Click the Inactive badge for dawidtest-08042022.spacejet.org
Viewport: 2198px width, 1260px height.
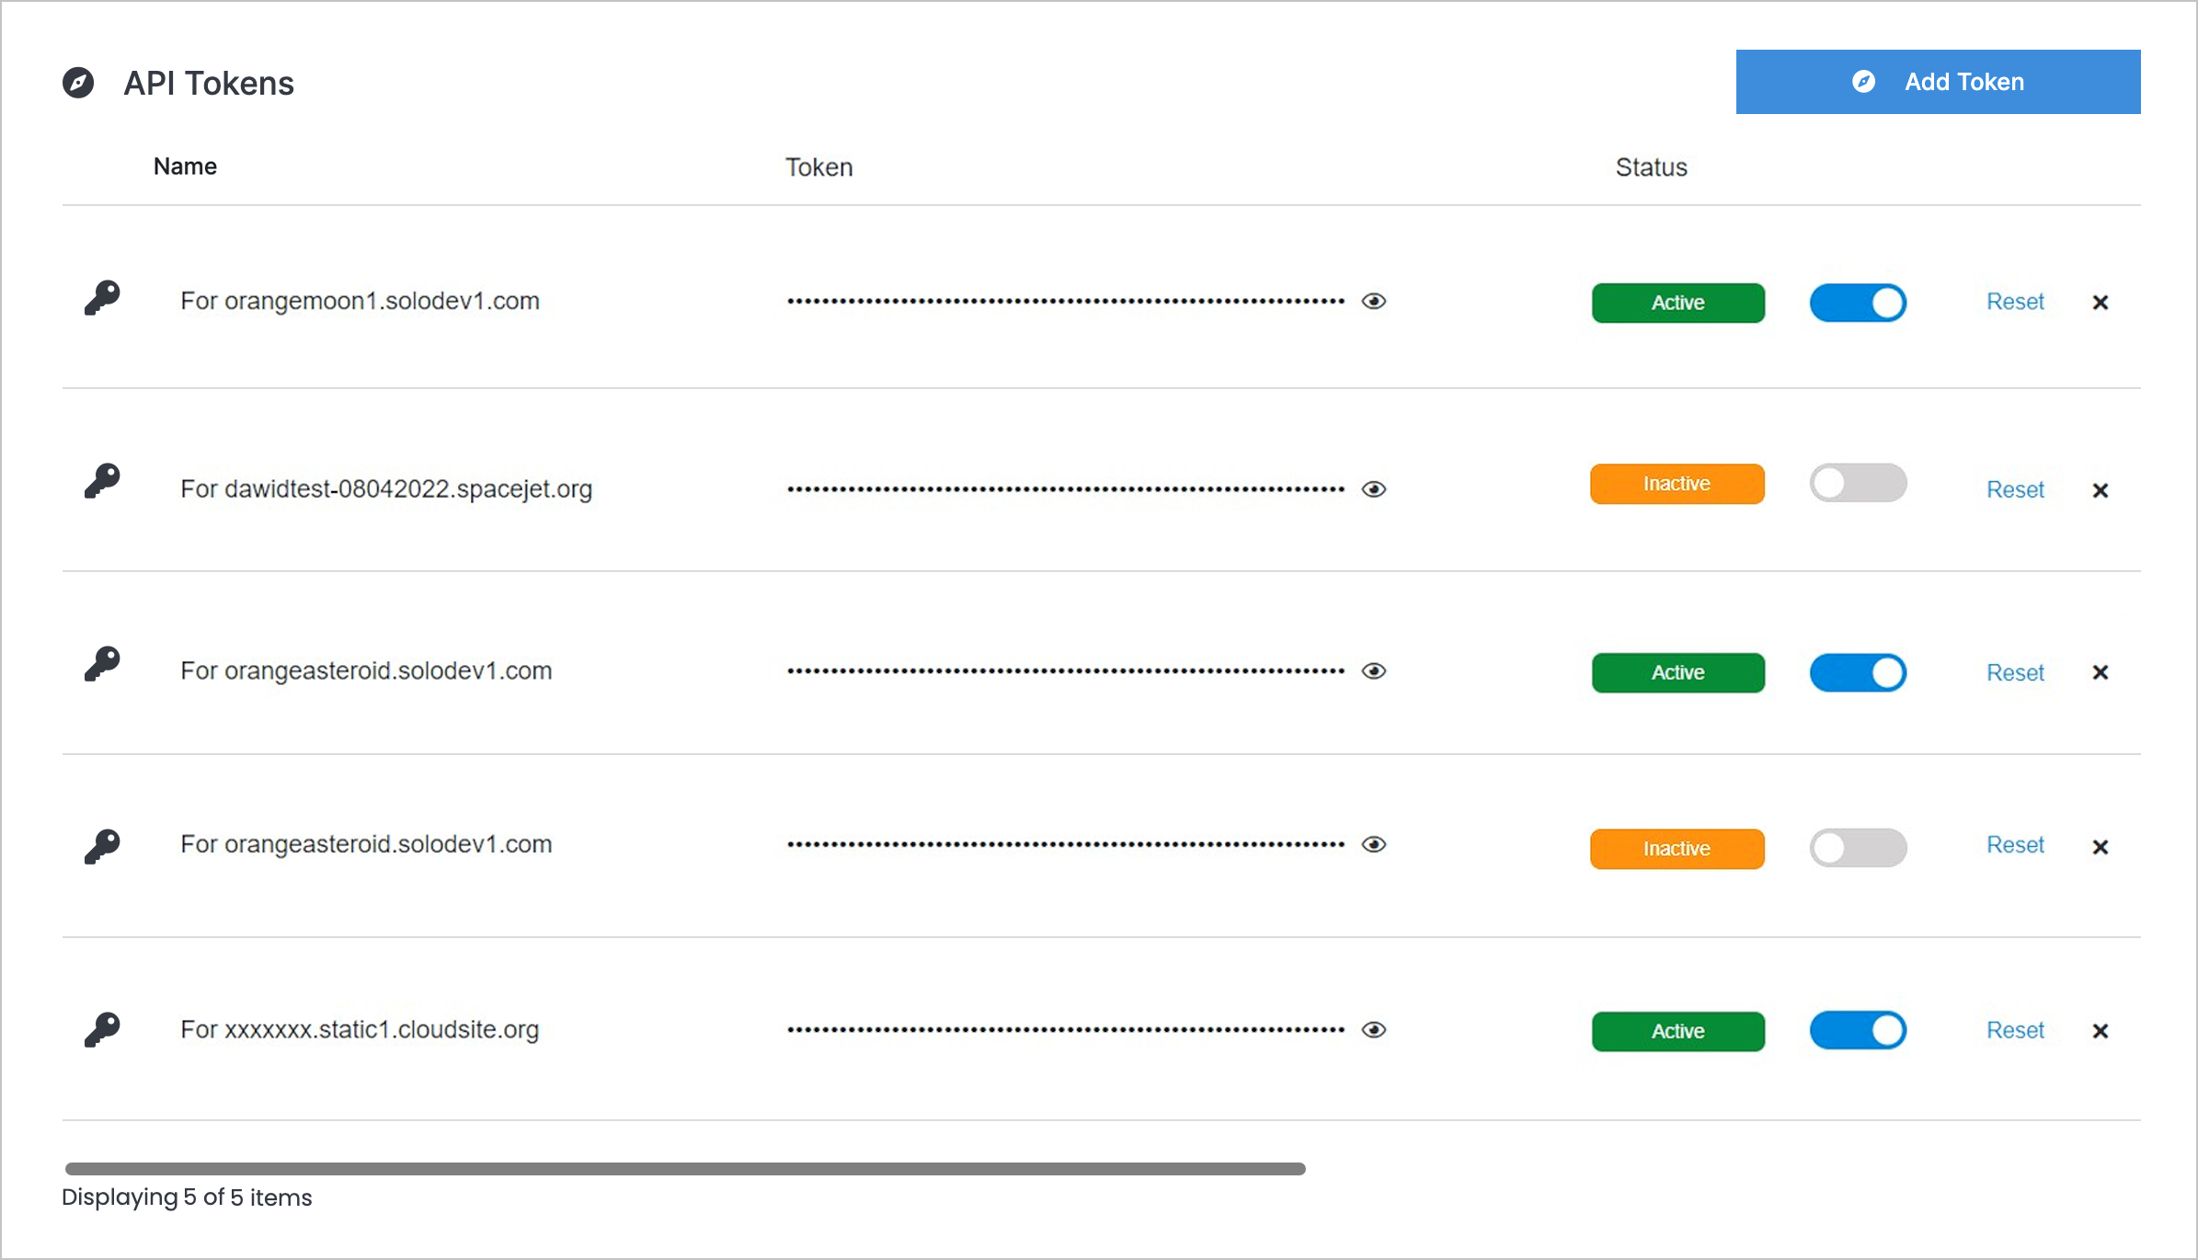click(x=1677, y=484)
